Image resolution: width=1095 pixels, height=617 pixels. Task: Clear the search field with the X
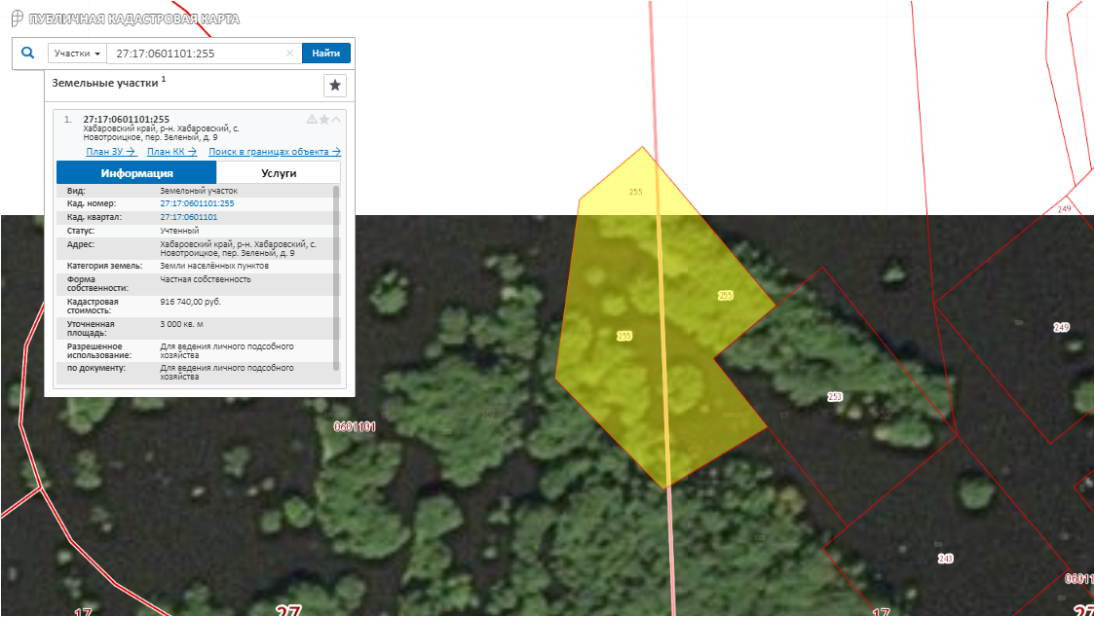[289, 54]
